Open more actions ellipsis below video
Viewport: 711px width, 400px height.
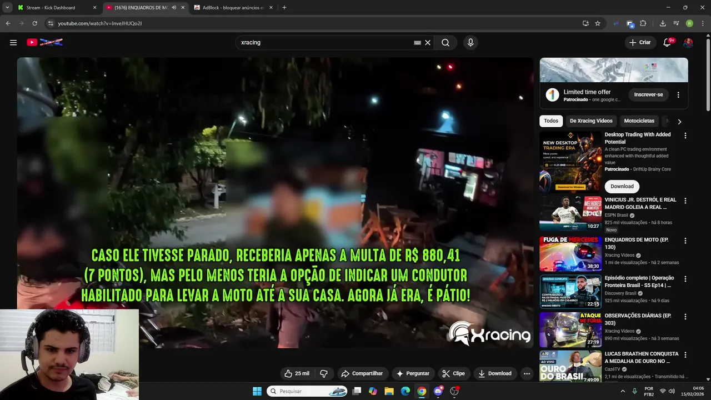527,373
